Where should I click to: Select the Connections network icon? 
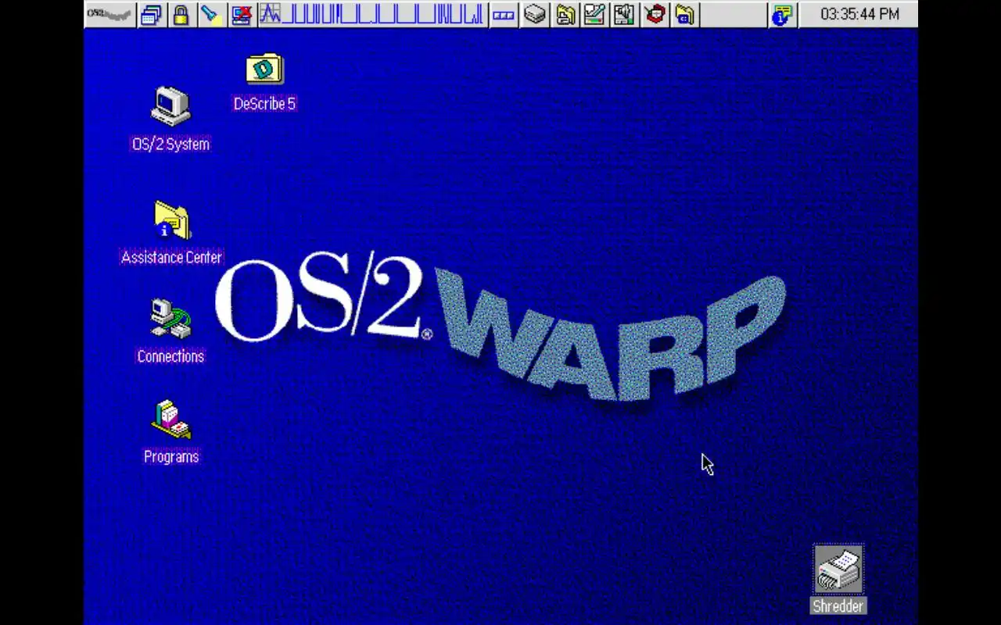point(170,319)
